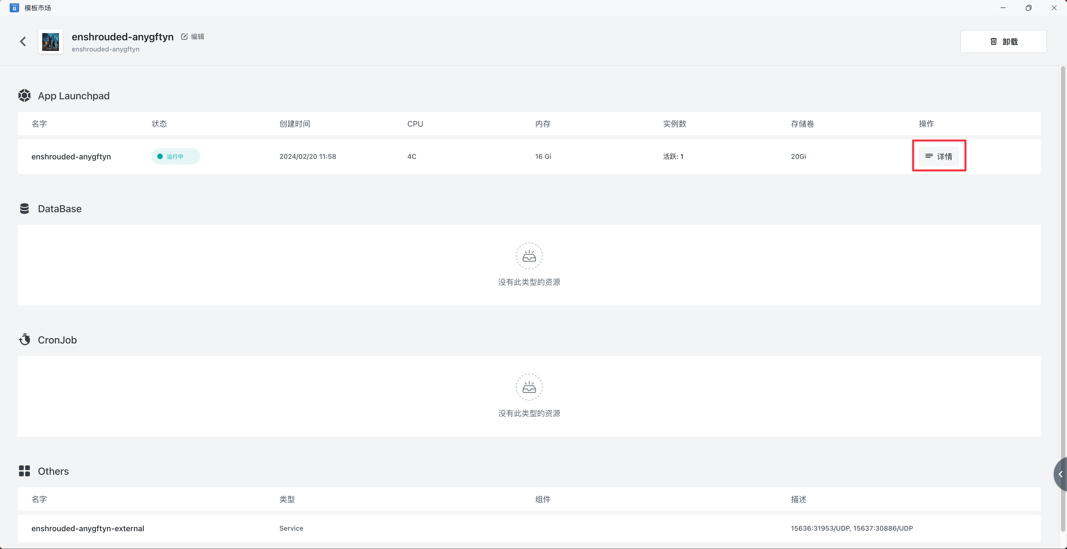Click the enshrouded-anygftyn name in Launchpad row
Image resolution: width=1067 pixels, height=549 pixels.
[71, 156]
